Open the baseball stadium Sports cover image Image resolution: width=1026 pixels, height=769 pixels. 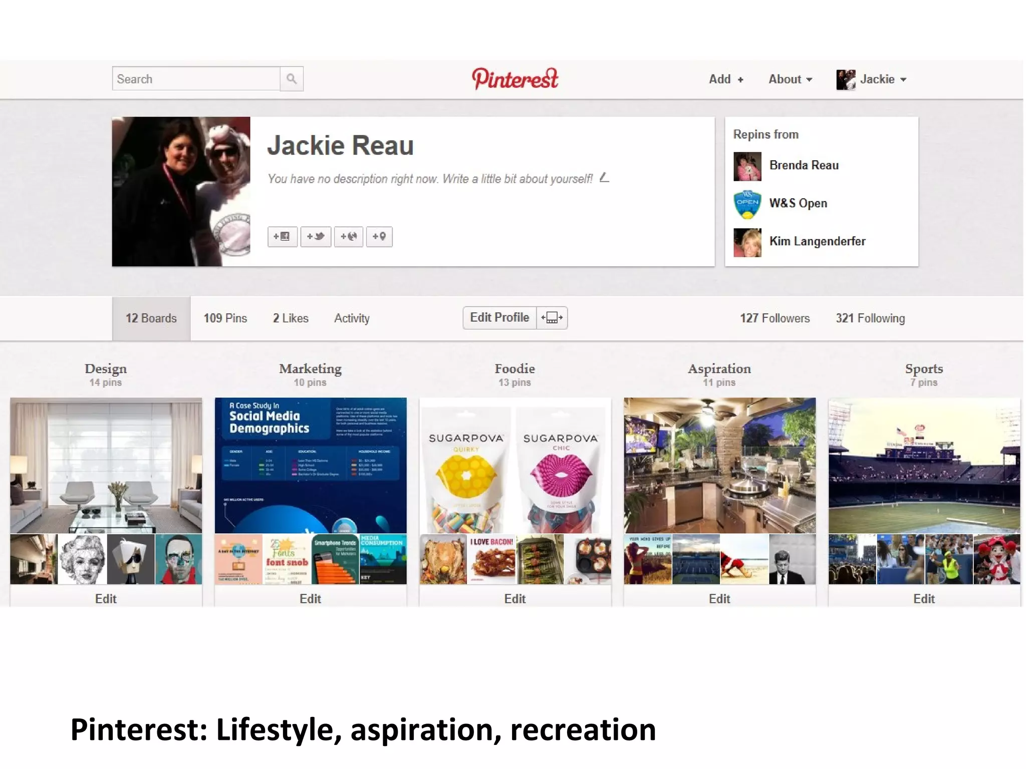tap(924, 465)
